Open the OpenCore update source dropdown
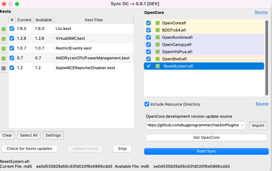272x171 pixels. (x=243, y=126)
